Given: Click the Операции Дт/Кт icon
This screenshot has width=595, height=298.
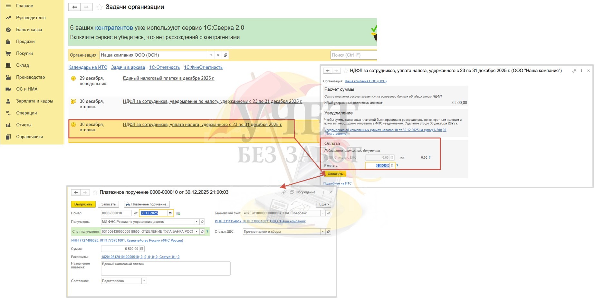Looking at the screenshot, I should tap(8, 113).
